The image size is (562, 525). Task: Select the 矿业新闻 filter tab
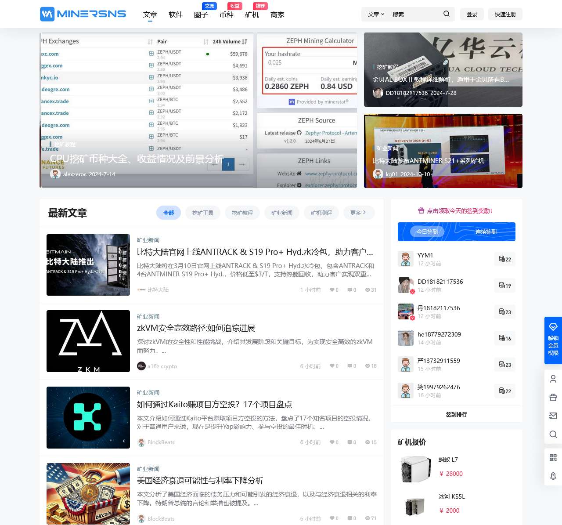[282, 213]
